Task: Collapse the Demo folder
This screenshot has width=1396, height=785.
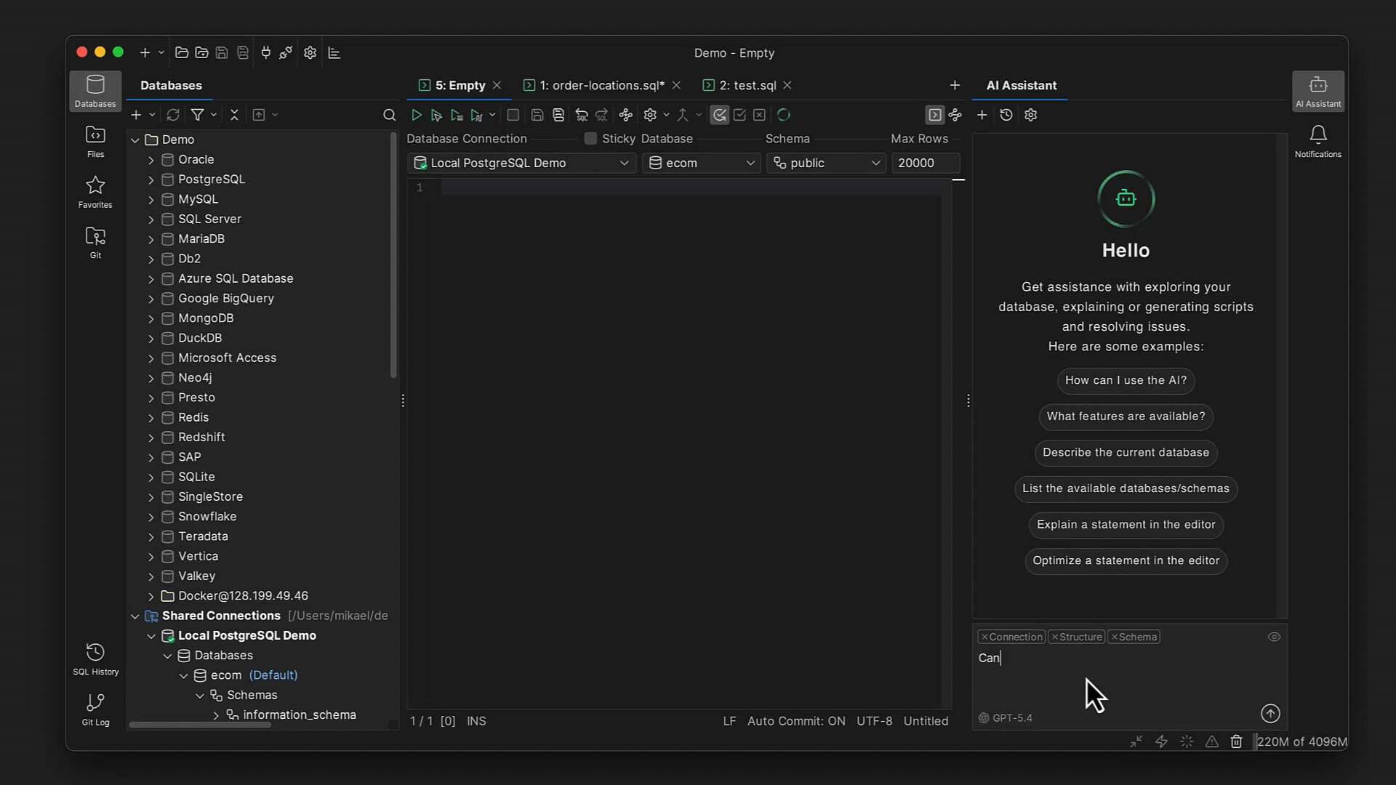Action: point(135,140)
